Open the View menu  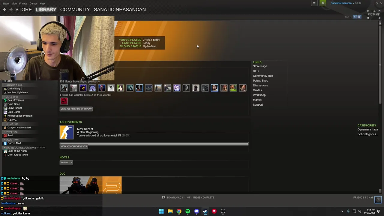pos(14,4)
